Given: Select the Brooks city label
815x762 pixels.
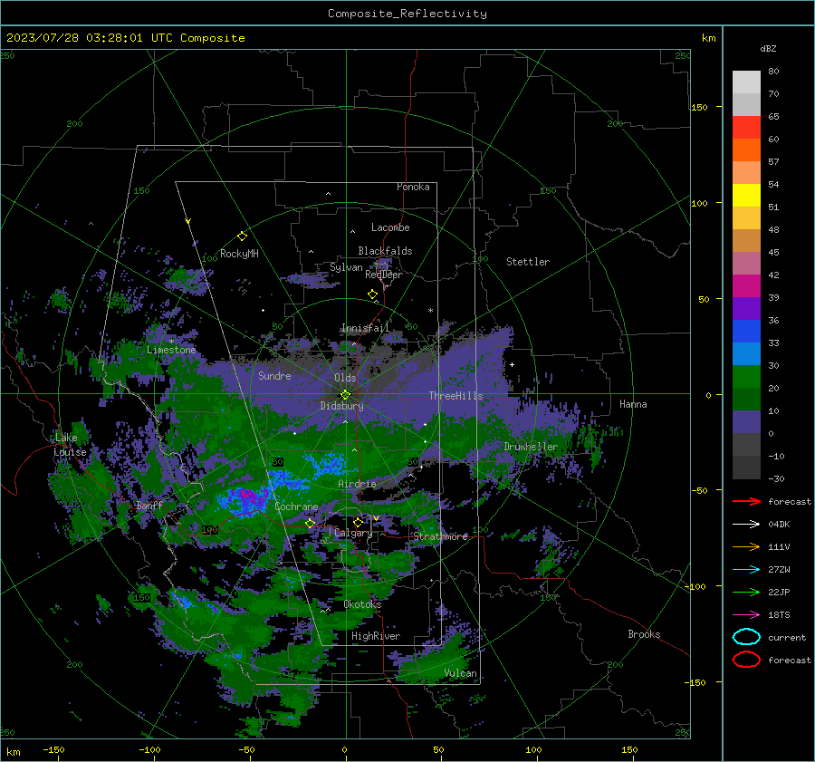Looking at the screenshot, I should click(x=644, y=634).
